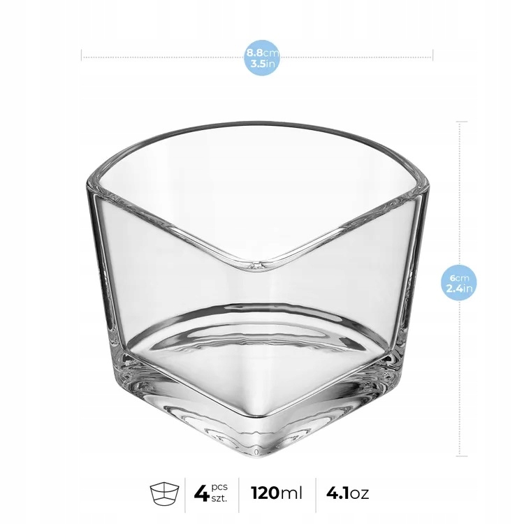This screenshot has width=524, height=524.
Task: Click the number 4 in quantity info
Action: [x=201, y=493]
